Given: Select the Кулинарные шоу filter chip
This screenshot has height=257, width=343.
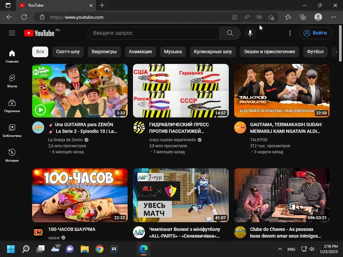Looking at the screenshot, I should tap(213, 52).
